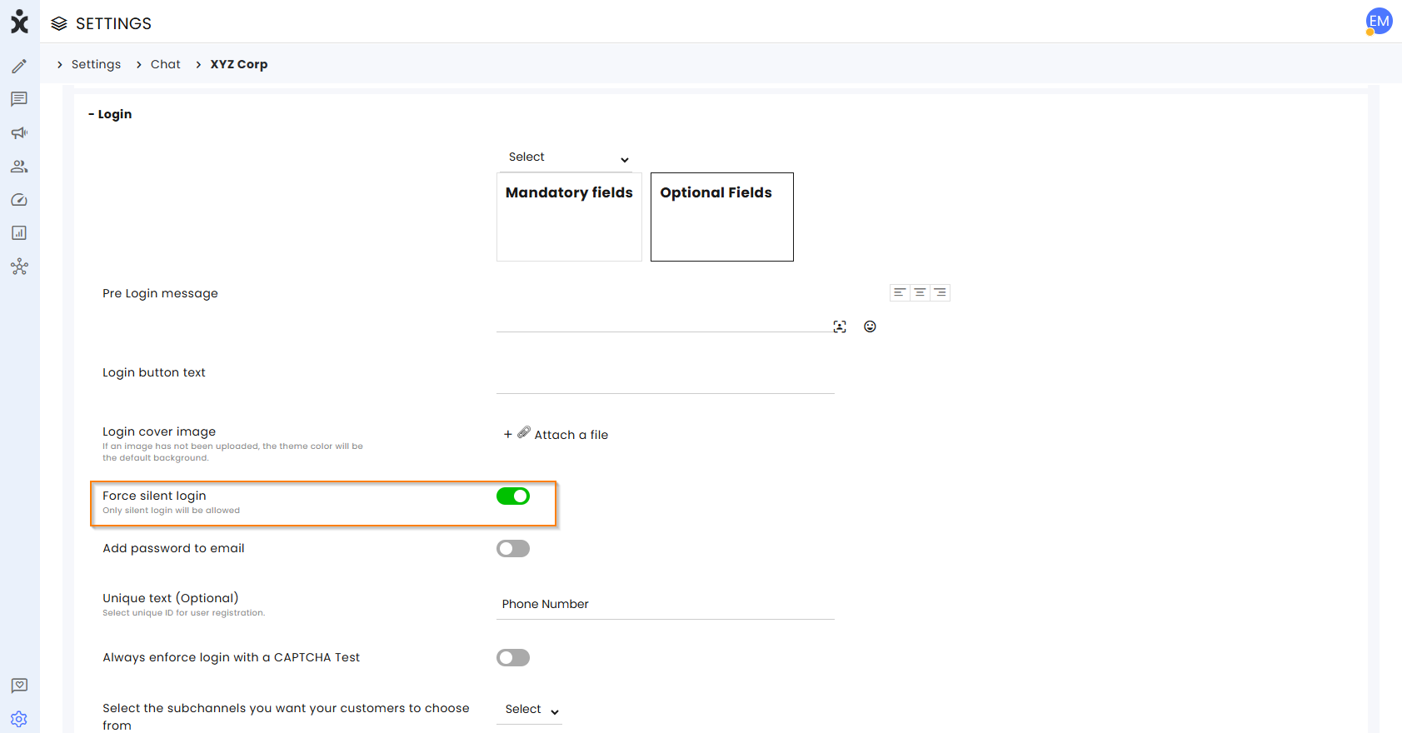
Task: Collapse the Login section
Action: (110, 114)
